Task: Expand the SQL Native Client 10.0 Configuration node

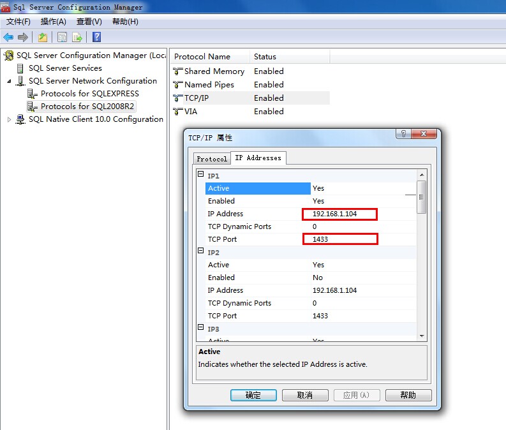Action: (x=9, y=120)
